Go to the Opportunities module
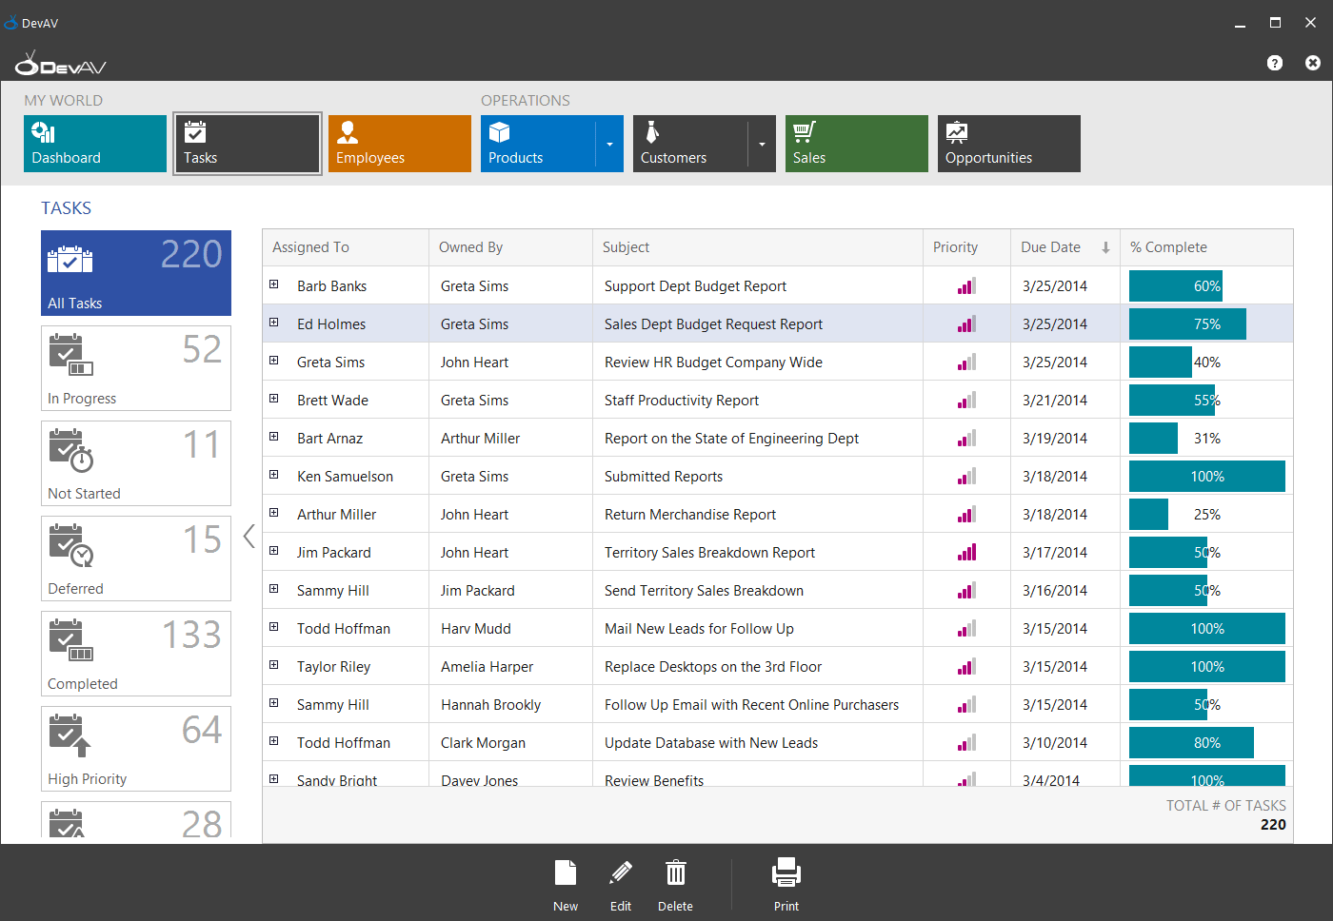The image size is (1333, 921). click(1009, 144)
